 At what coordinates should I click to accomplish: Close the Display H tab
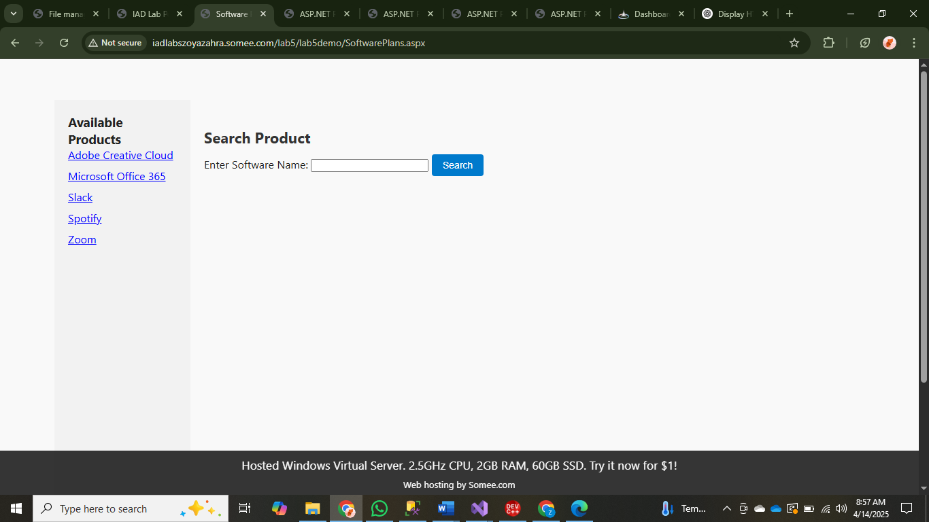pos(765,14)
